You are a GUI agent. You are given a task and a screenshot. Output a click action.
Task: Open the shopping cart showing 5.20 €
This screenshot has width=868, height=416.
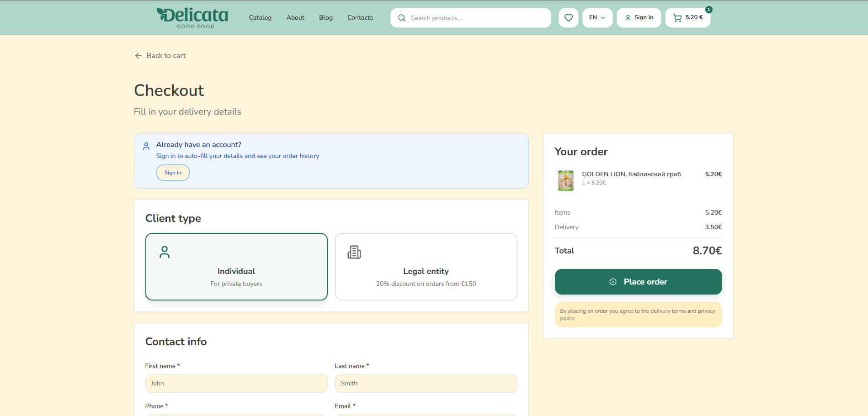tap(687, 18)
